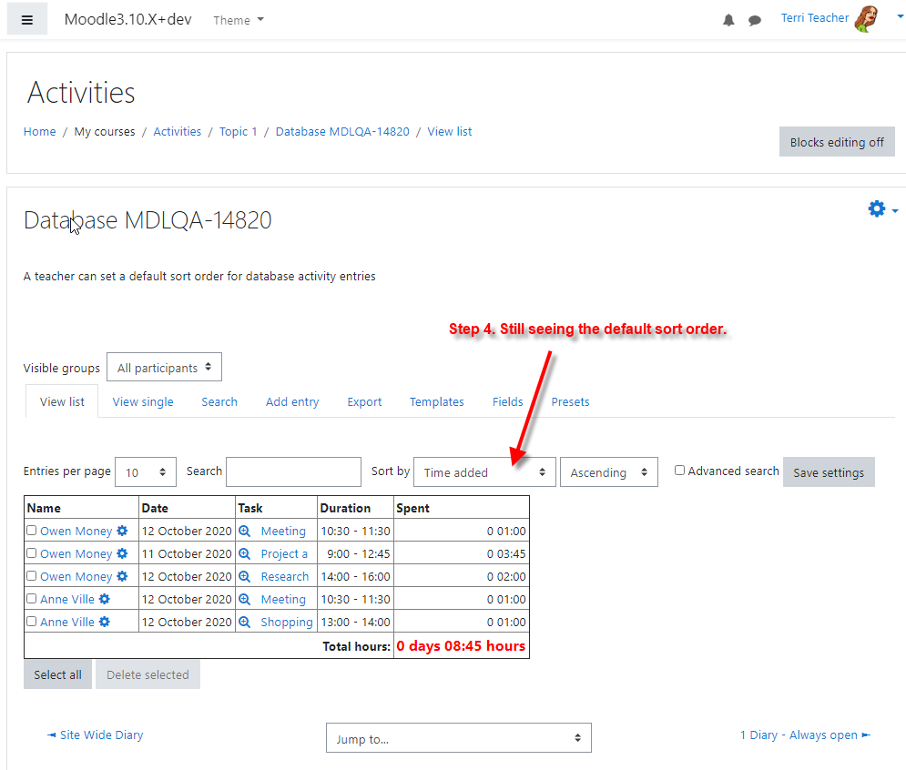Viewport: 906px width, 770px height.
Task: Open the Jump to... activity dropdown
Action: tap(458, 737)
